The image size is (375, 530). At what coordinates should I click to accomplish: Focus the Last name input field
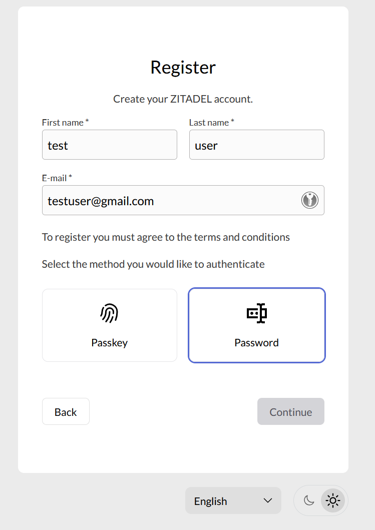(x=257, y=145)
